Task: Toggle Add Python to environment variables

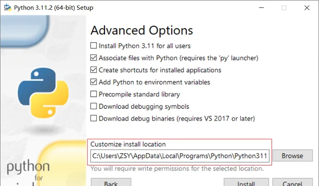Action: click(93, 82)
